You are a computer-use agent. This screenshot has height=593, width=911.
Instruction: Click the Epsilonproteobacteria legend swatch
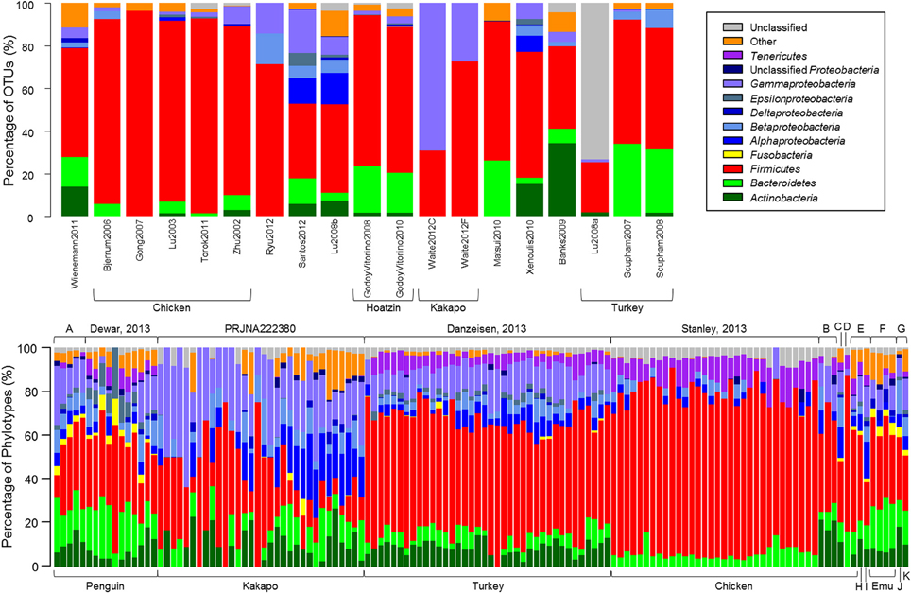tap(732, 98)
